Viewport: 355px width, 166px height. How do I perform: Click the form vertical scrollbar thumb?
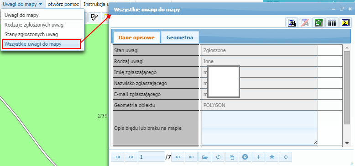pos(347,87)
